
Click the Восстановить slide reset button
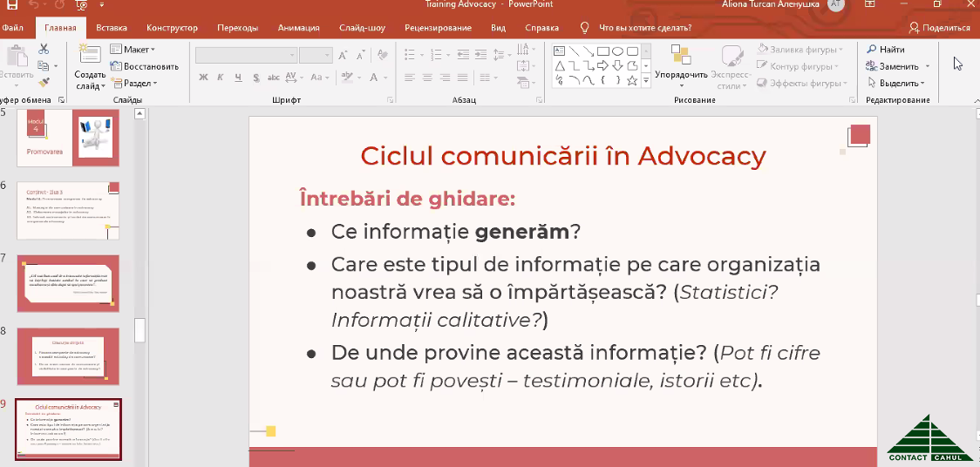pyautogui.click(x=145, y=66)
